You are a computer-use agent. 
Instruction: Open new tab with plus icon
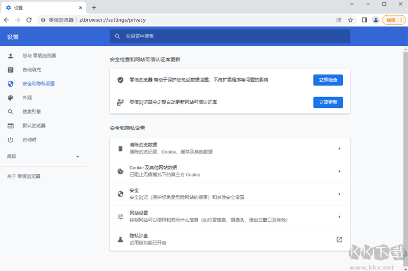[x=94, y=8]
